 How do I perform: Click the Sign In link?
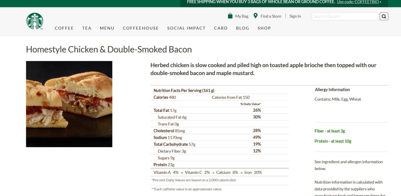click(295, 16)
